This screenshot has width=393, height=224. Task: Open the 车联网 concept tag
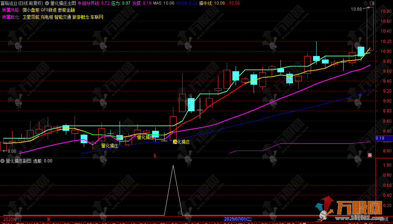pyautogui.click(x=97, y=17)
